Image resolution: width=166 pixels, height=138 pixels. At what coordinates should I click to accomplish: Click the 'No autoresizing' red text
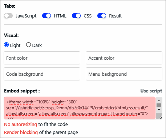point(20,125)
